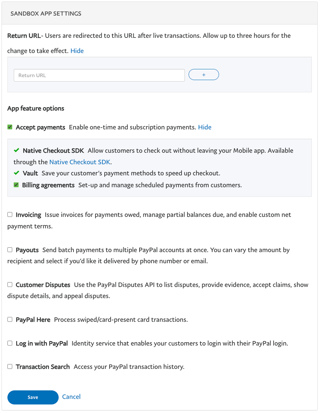
Task: Click the green checkmark beside Vault
Action: tap(16, 173)
